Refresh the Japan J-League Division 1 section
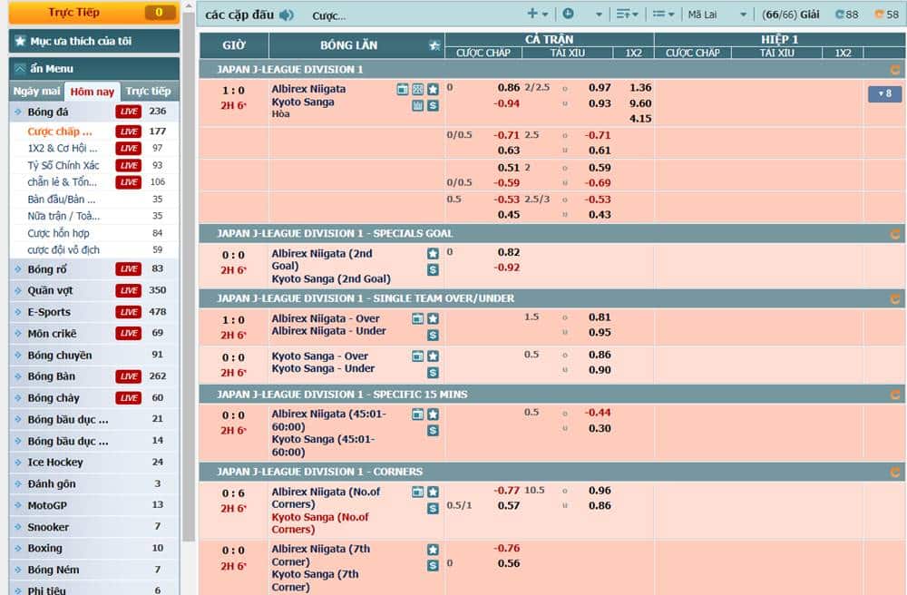 pos(895,70)
